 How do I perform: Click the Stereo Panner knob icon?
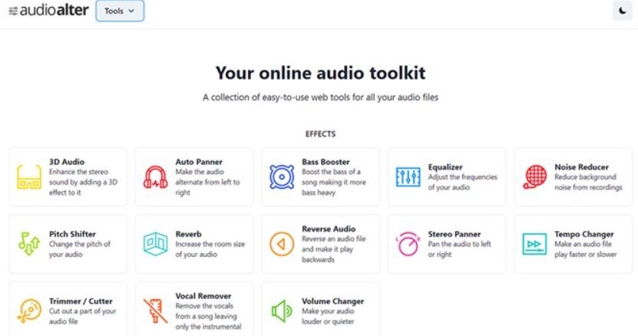408,244
